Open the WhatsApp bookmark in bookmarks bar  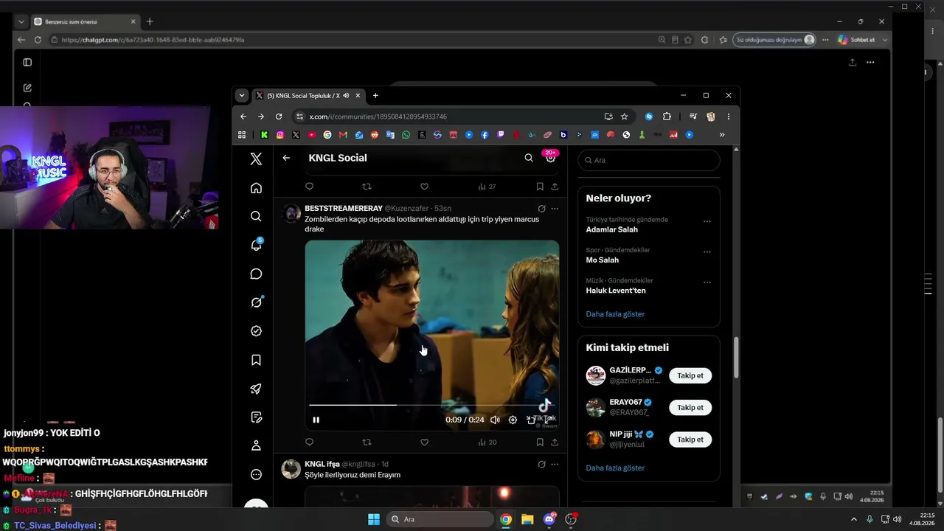[406, 135]
